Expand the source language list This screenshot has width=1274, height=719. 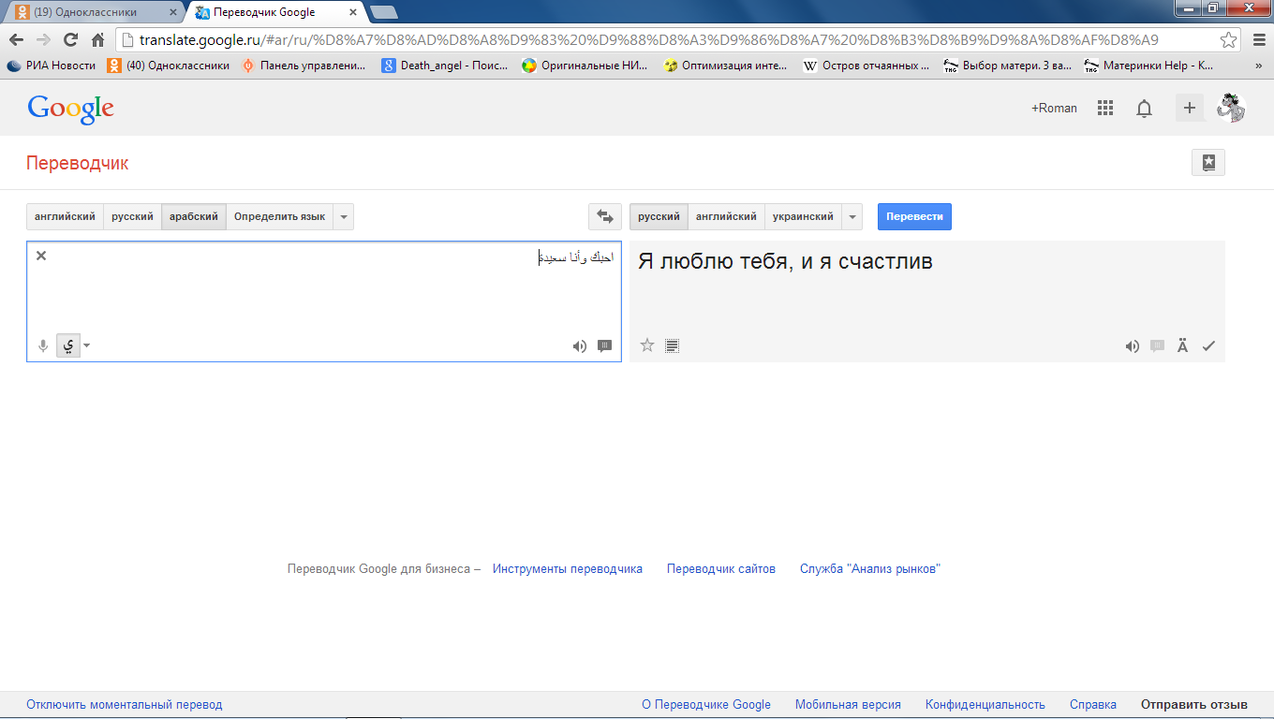tap(344, 216)
